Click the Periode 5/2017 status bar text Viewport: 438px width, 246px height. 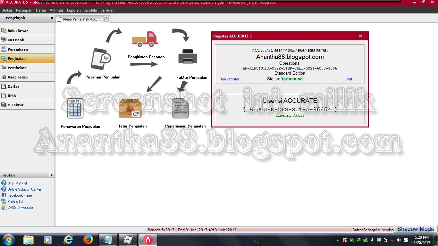point(192,230)
